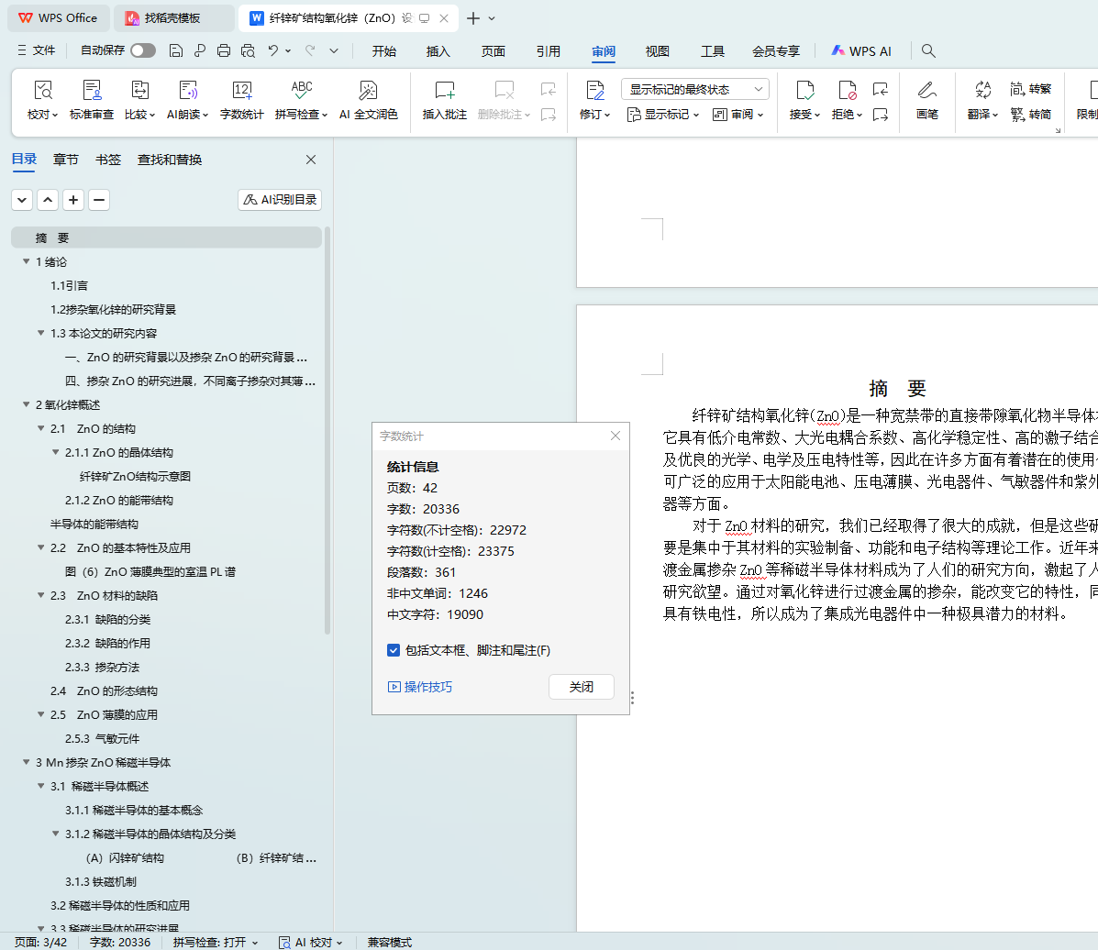Open the 拼写检查 status bar dropdown

[216, 942]
